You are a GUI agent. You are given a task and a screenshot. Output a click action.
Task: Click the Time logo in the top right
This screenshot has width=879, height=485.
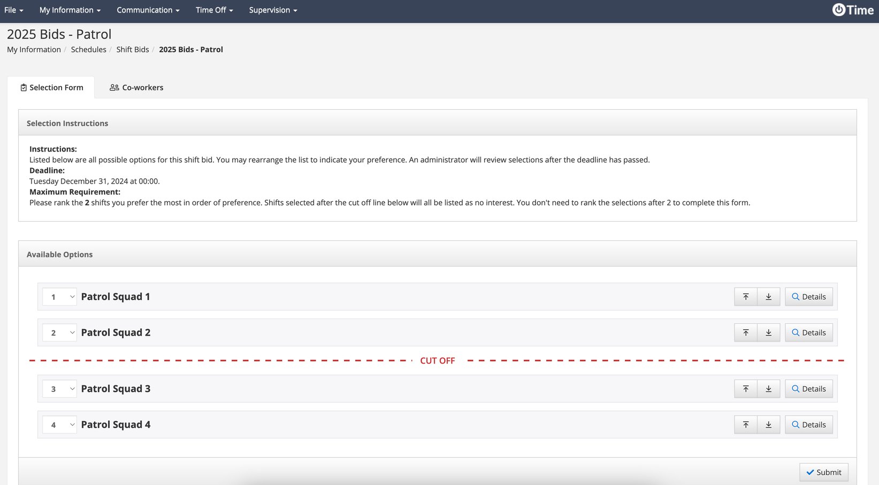point(852,10)
